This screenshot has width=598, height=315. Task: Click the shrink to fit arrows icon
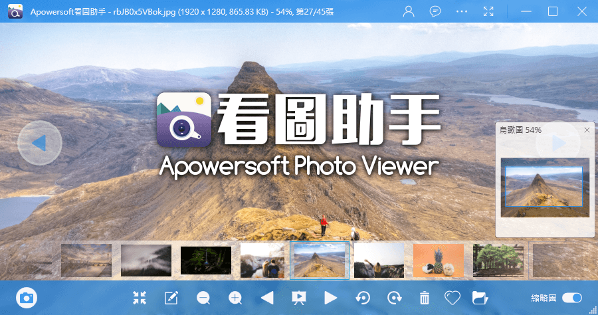(x=140, y=298)
